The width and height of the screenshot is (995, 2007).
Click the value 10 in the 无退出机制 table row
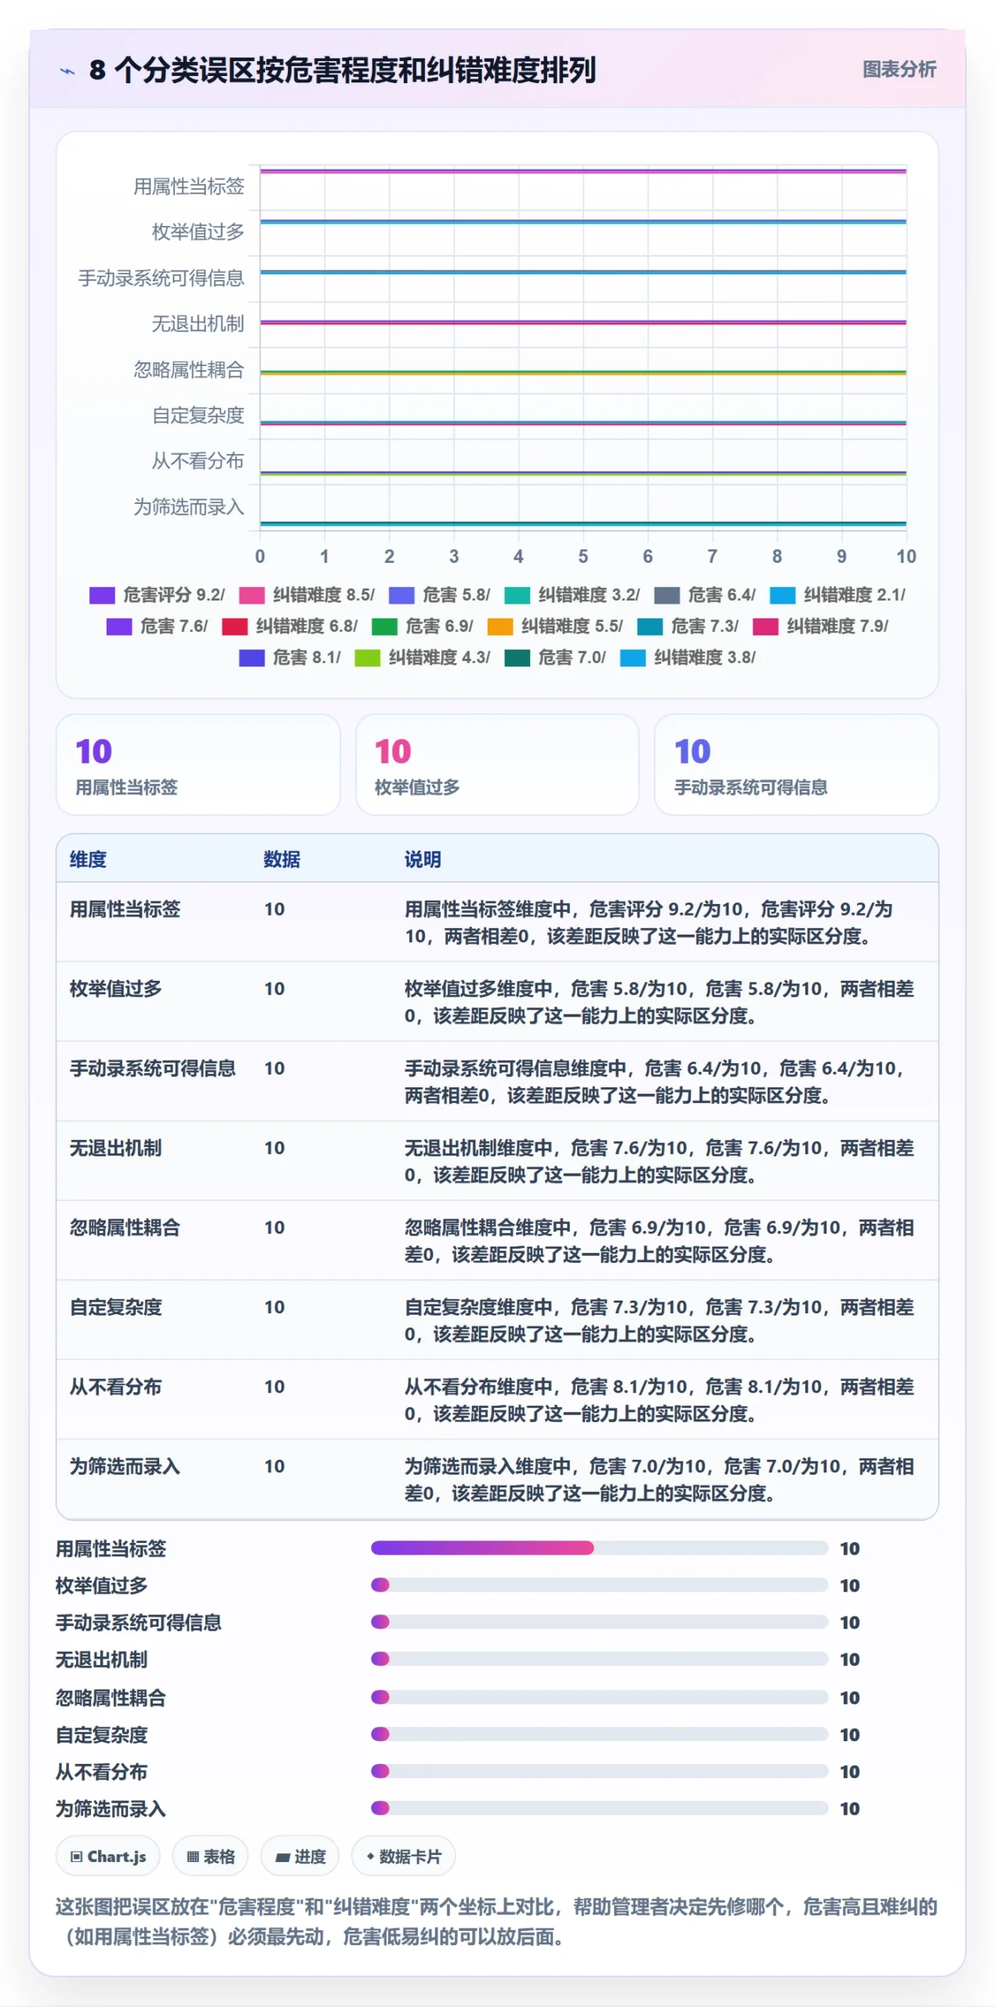[x=274, y=1148]
